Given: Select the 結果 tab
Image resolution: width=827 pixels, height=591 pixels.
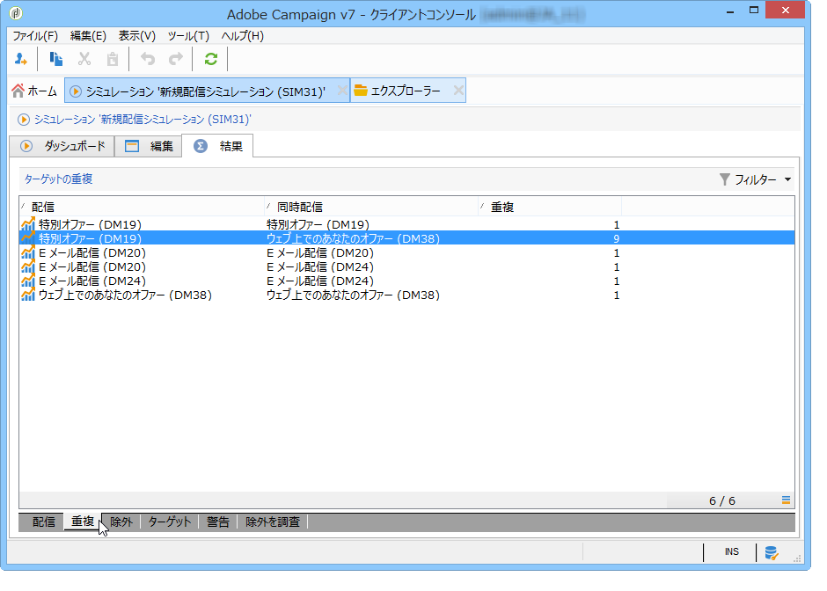Looking at the screenshot, I should point(217,146).
